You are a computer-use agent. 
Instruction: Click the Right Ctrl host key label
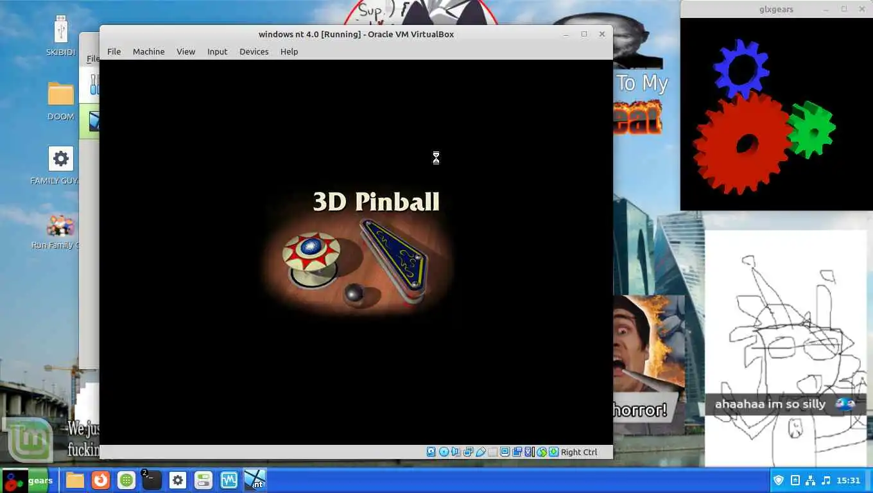point(579,452)
